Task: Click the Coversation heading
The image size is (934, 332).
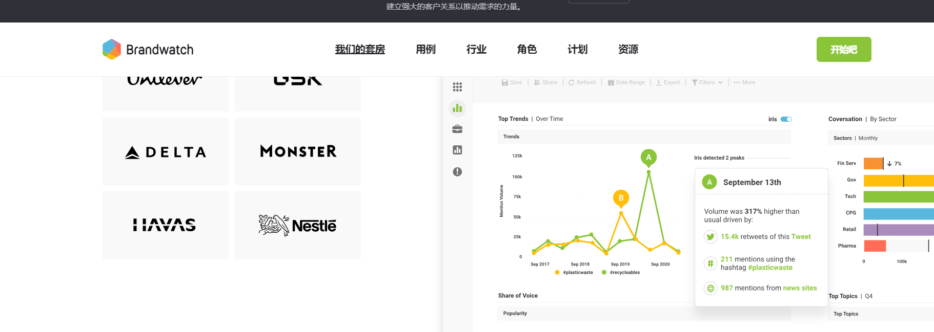Action: pyautogui.click(x=845, y=119)
